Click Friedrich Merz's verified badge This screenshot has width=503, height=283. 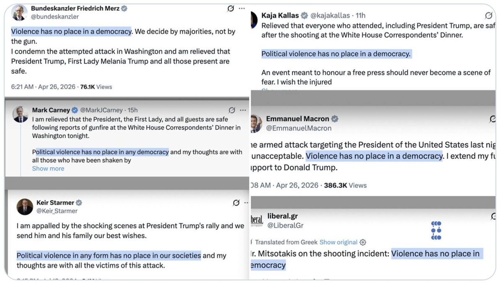click(x=124, y=8)
